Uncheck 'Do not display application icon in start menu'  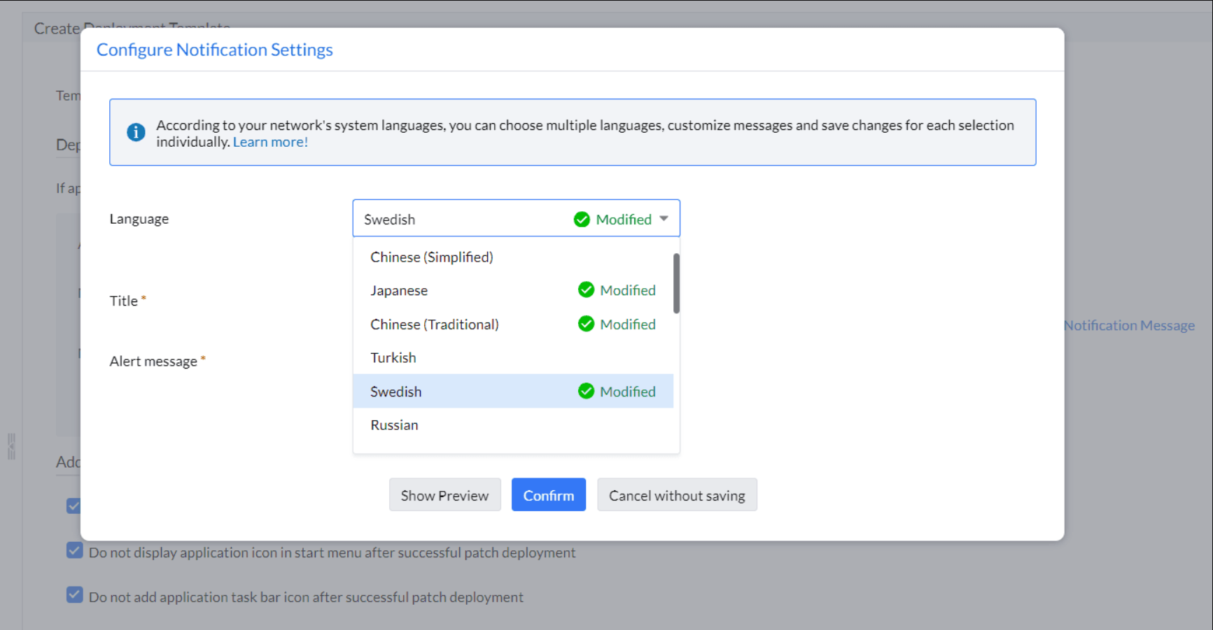[74, 550]
